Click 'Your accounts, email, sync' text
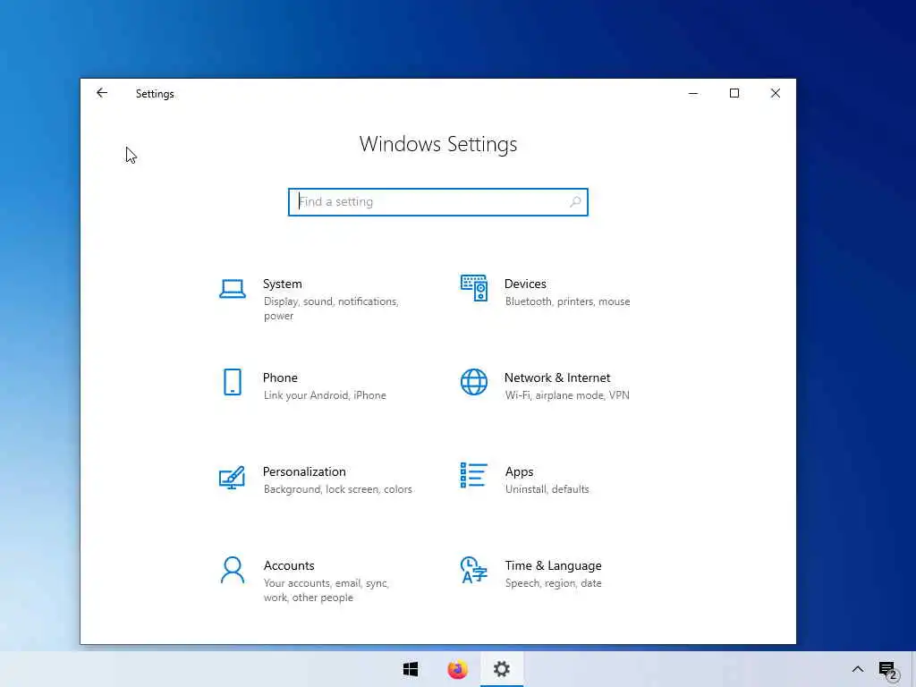 tap(326, 583)
